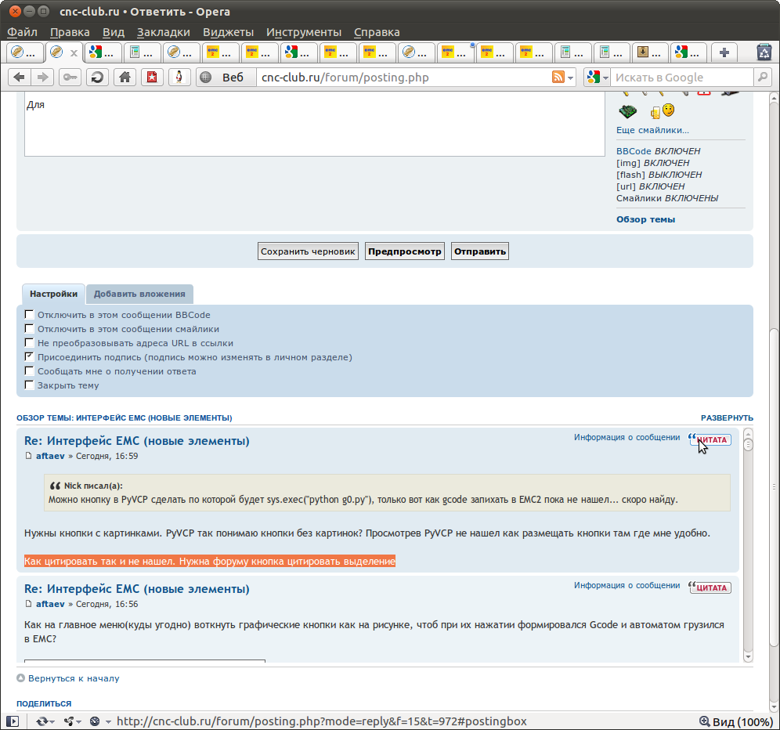Reload the current page

(97, 77)
